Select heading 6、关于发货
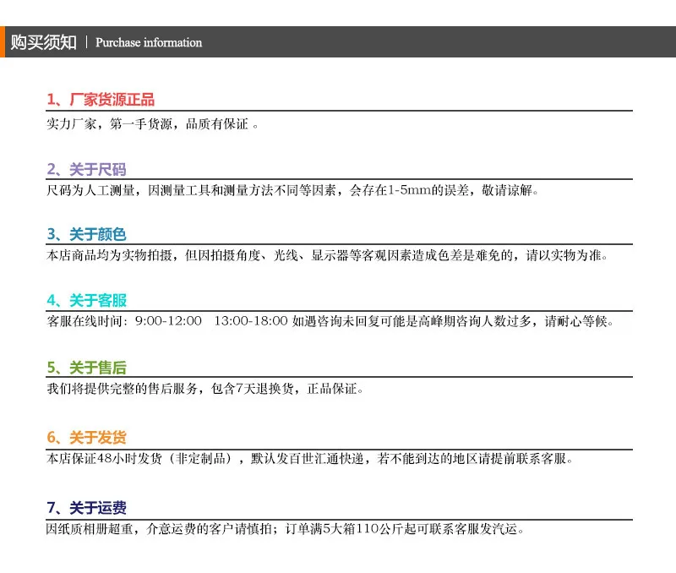676x573 pixels. [x=86, y=437]
